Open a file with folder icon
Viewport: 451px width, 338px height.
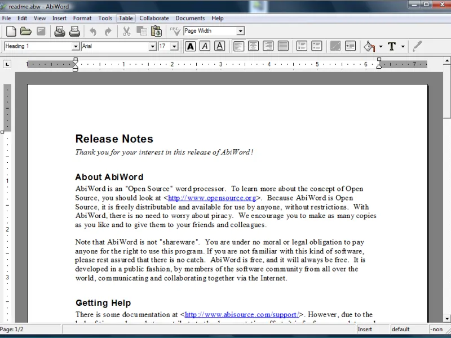click(x=26, y=31)
